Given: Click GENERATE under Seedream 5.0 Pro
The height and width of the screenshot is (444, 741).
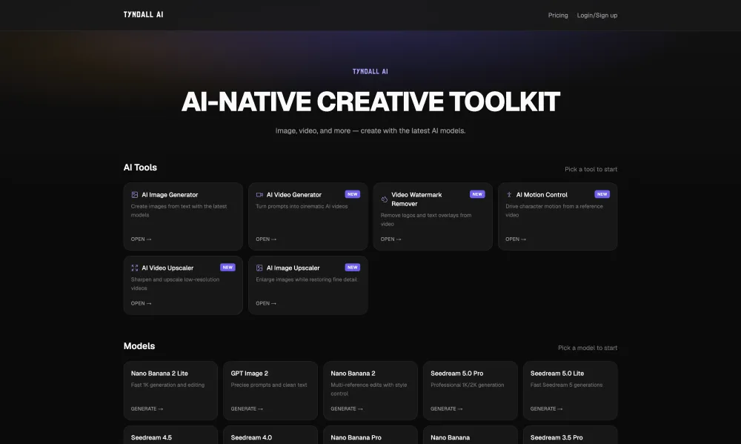Looking at the screenshot, I should 447,409.
